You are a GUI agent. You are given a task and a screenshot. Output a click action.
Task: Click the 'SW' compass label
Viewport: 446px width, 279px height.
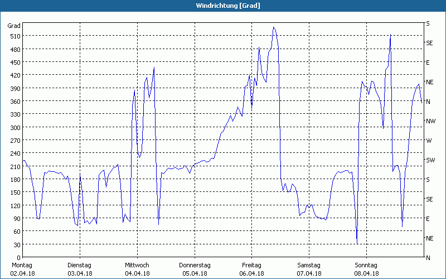[x=430, y=160]
